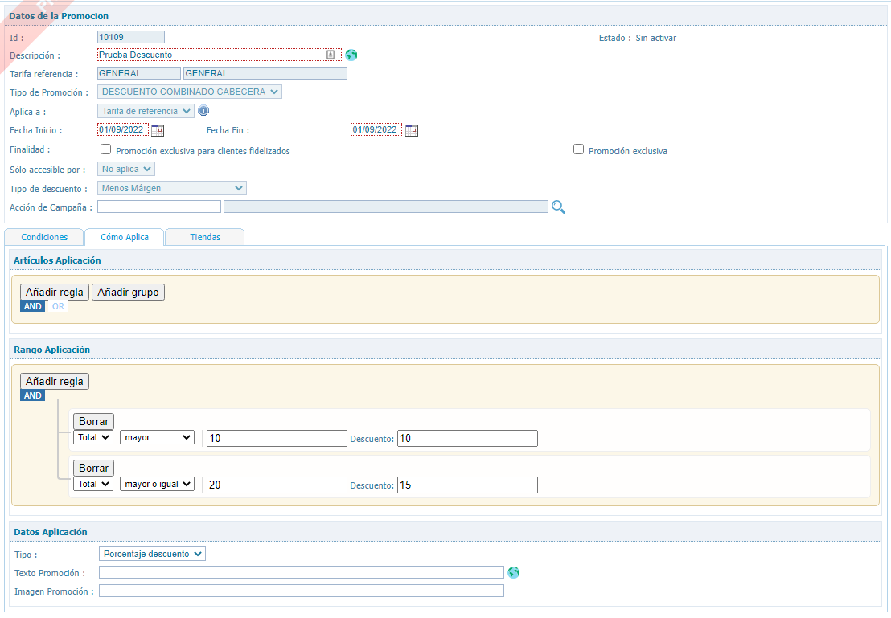Toggle the OR operator in Artículos Aplicación
Screen dimensions: 891x618
point(58,306)
